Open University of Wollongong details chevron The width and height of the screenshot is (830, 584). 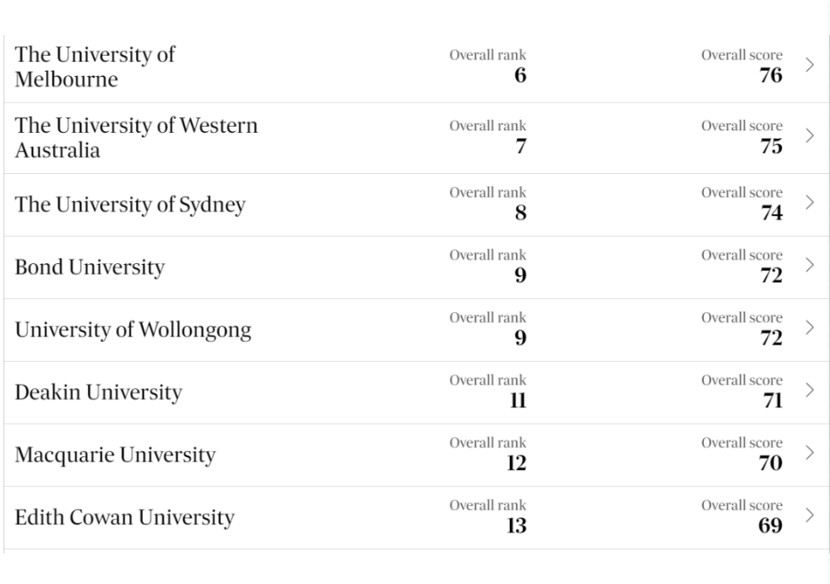(x=809, y=328)
